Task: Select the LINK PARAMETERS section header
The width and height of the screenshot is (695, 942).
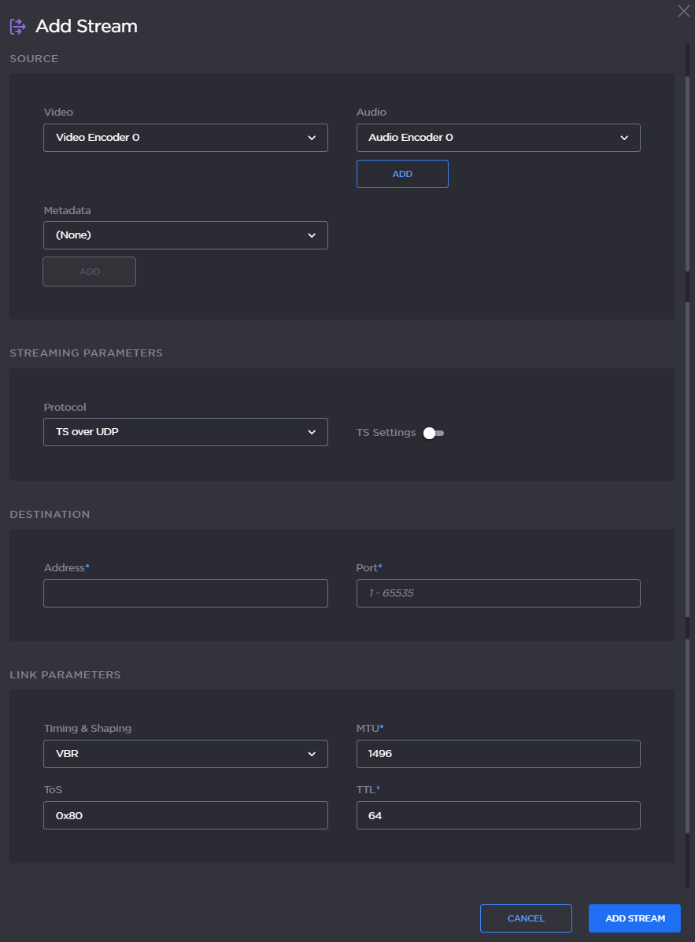Action: pyautogui.click(x=65, y=674)
